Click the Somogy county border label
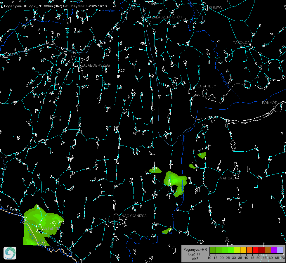The image size is (286, 263). pyautogui.click(x=182, y=192)
